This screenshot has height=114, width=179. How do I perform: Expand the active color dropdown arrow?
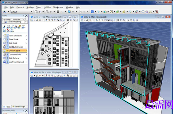(x=43, y=11)
